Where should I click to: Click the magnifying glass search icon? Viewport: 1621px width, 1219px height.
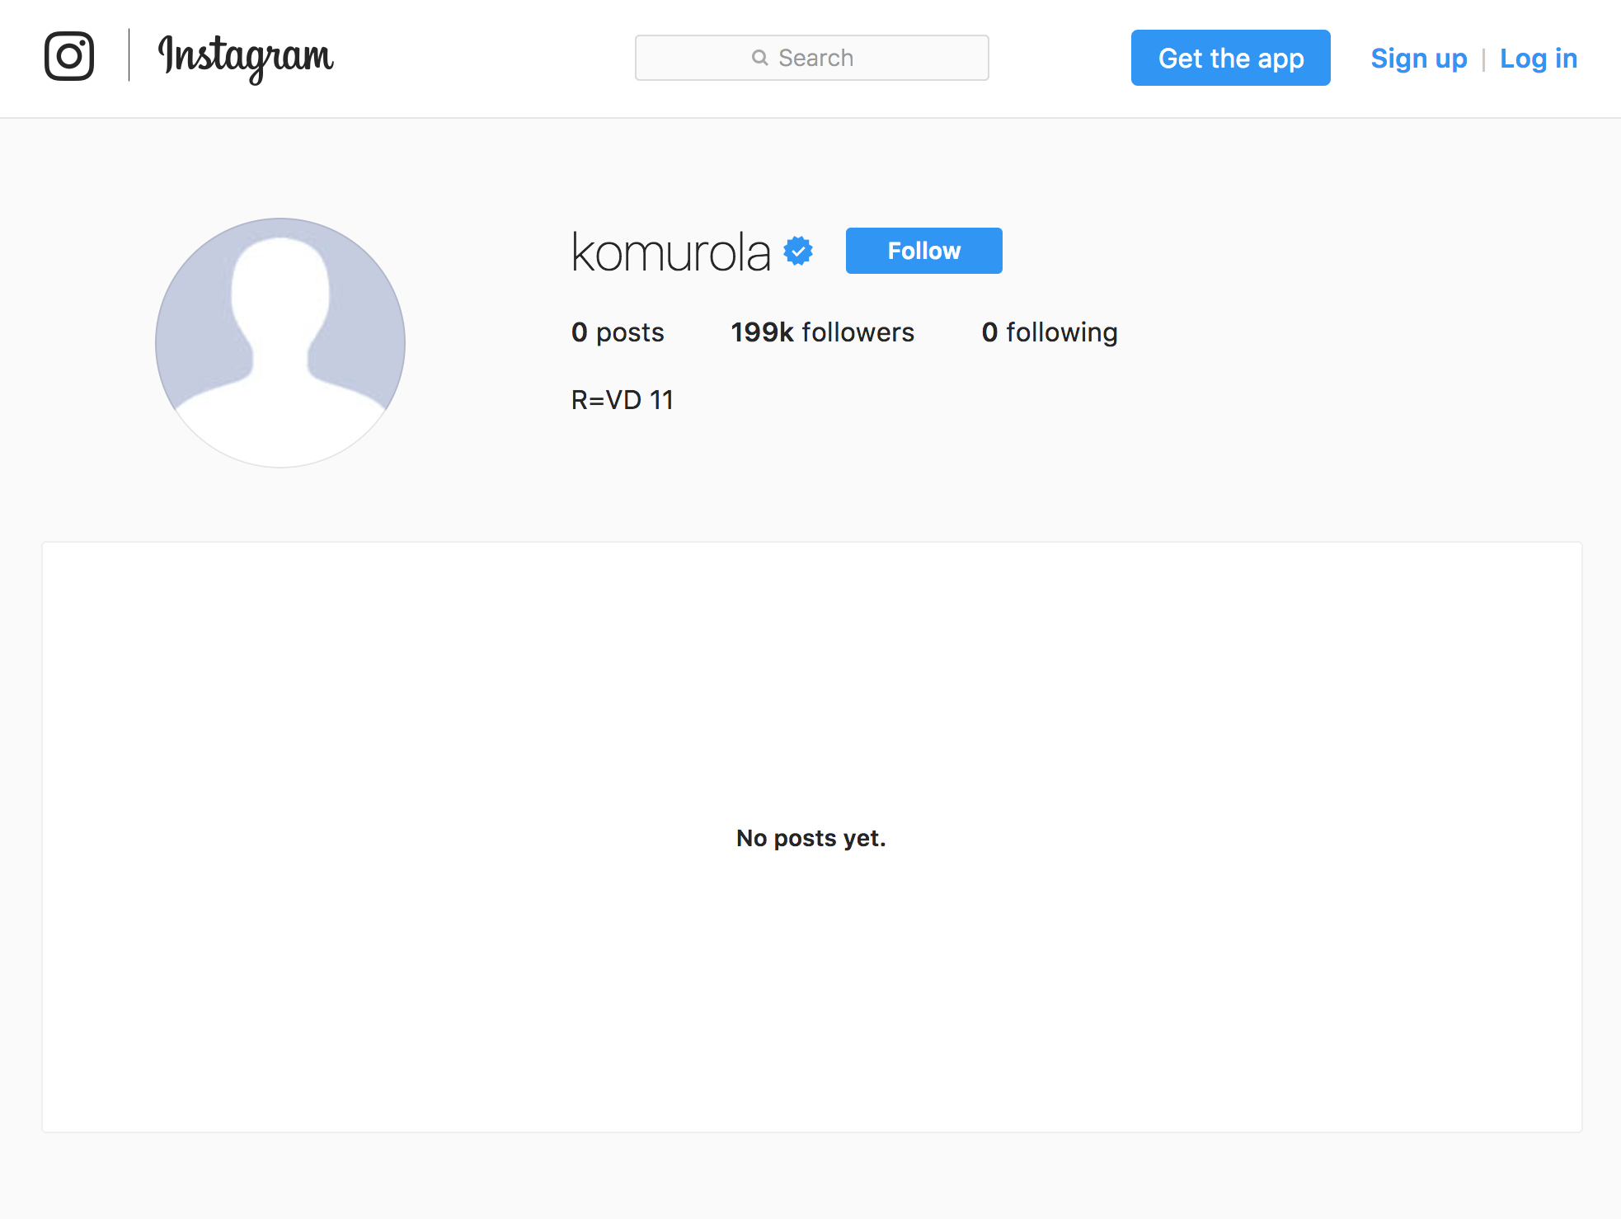(759, 58)
